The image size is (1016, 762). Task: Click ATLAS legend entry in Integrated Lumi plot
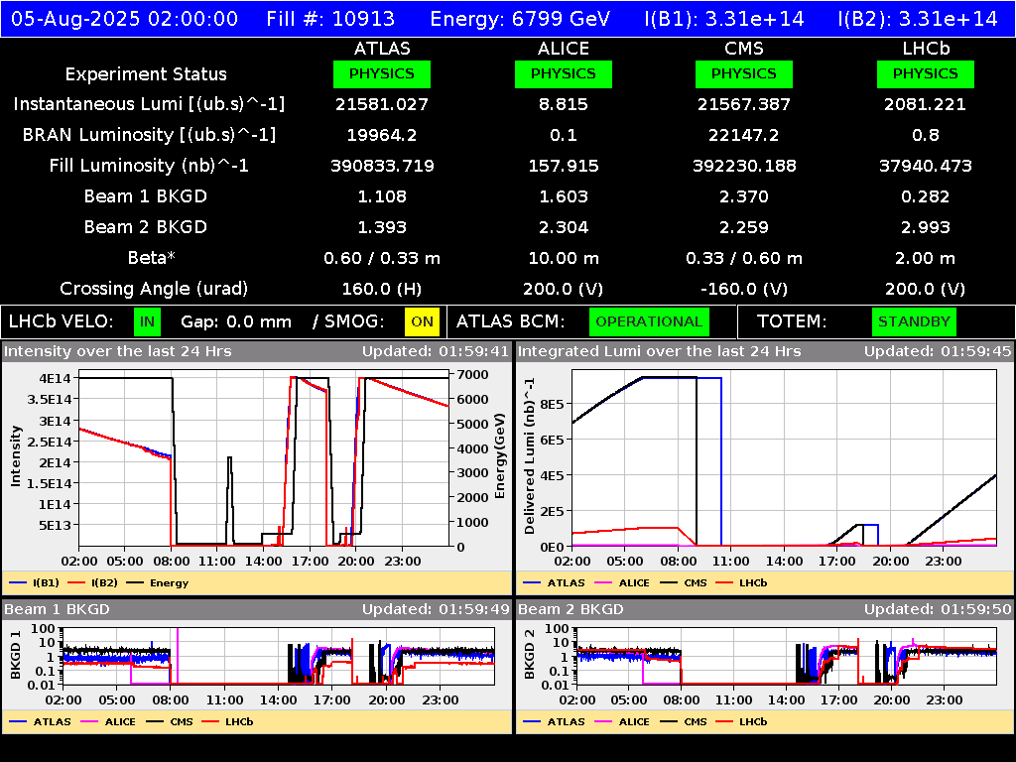[x=554, y=582]
